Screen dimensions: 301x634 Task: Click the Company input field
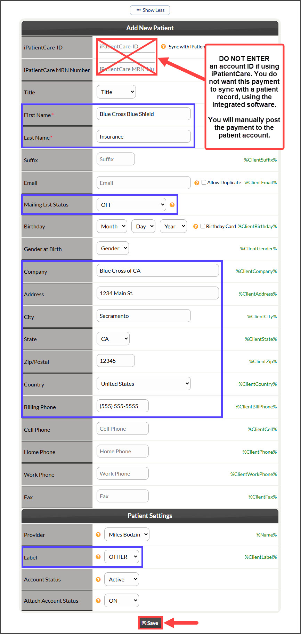coord(158,271)
